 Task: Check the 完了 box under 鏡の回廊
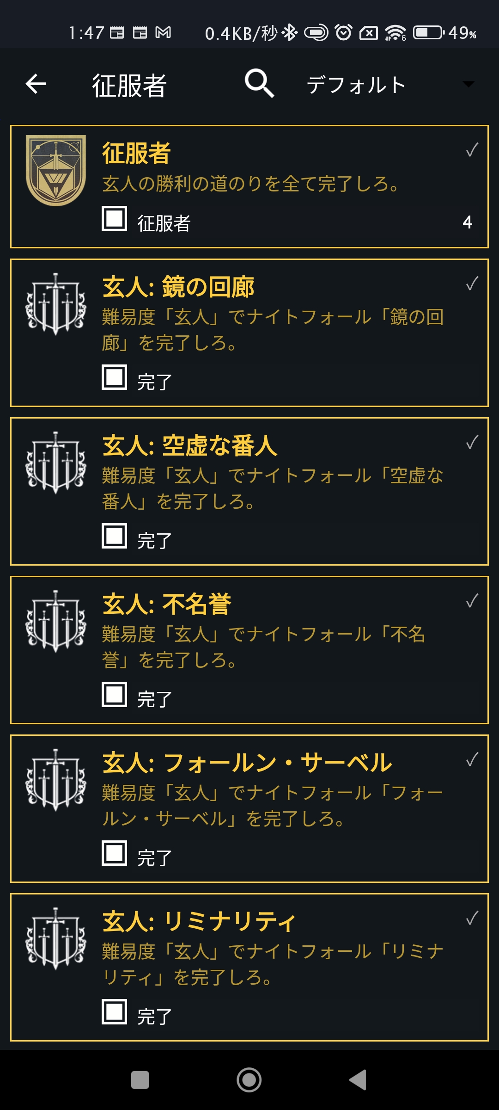[114, 377]
